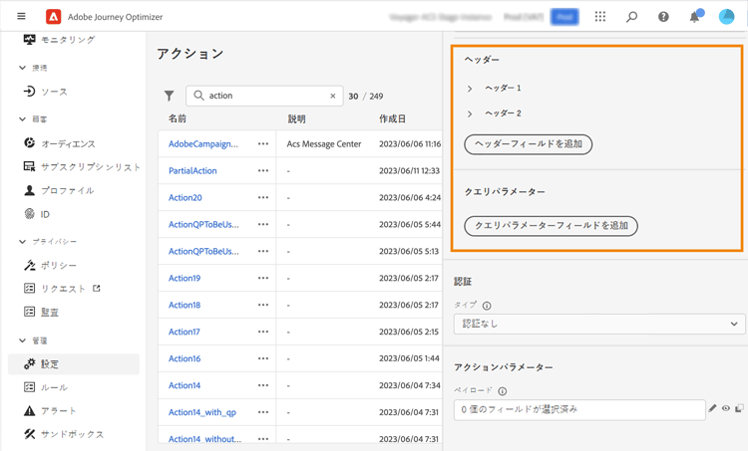
Task: Show info about authentication type
Action: pos(487,306)
